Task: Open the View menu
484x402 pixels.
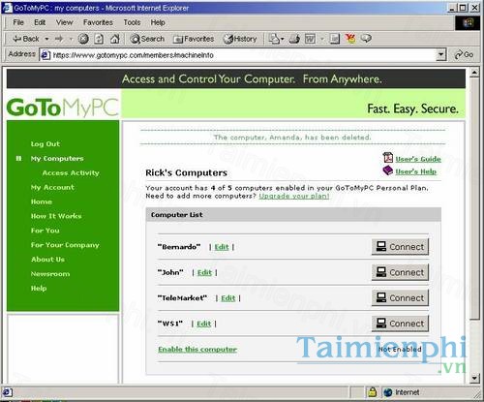Action: pyautogui.click(x=64, y=22)
